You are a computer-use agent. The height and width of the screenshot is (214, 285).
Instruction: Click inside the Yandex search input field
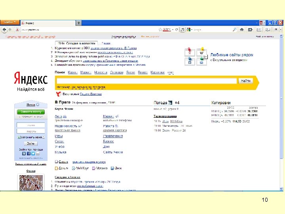click(x=146, y=81)
